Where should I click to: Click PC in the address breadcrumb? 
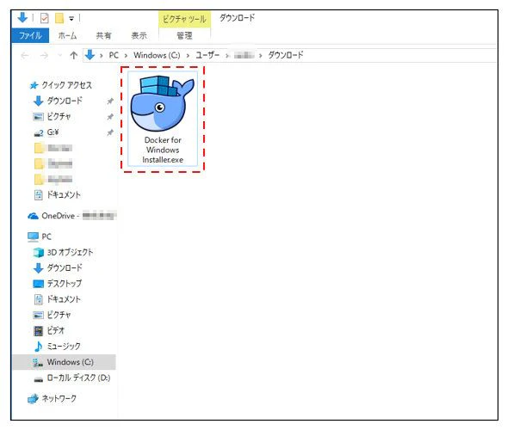114,55
